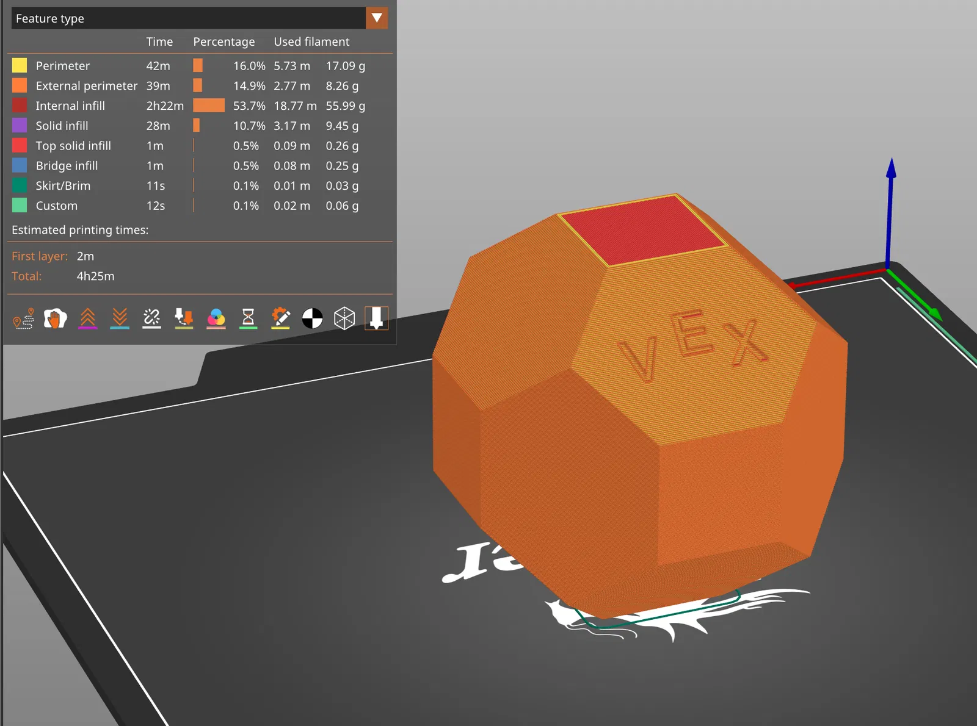Click the 17.09 g Perimeter weight
The height and width of the screenshot is (726, 977).
346,65
